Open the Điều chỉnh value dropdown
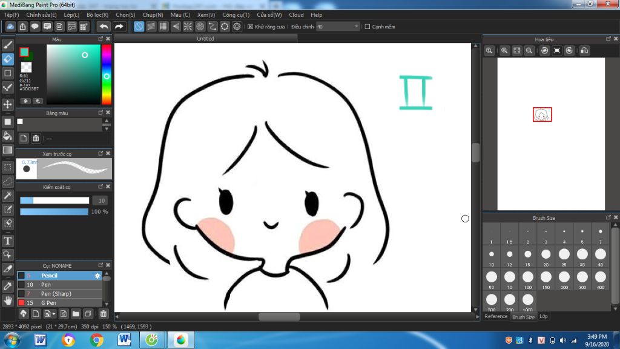620x349 pixels. (338, 27)
